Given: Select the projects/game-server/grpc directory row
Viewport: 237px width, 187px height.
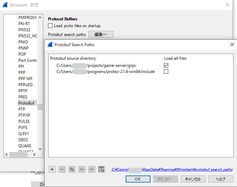Looking at the screenshot, I should pos(141,66).
